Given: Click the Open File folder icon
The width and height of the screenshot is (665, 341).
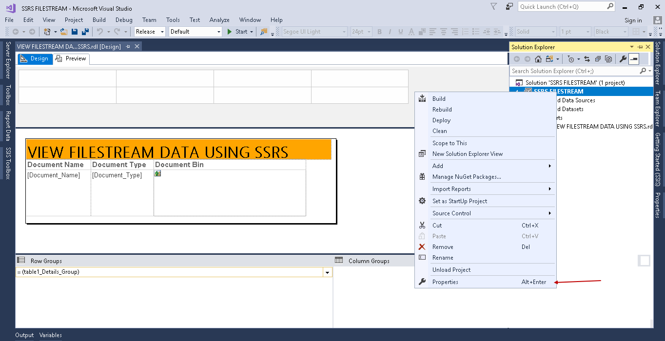Looking at the screenshot, I should pyautogui.click(x=64, y=32).
